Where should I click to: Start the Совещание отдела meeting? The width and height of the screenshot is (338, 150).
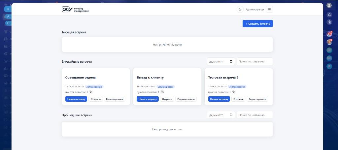coord(76,99)
